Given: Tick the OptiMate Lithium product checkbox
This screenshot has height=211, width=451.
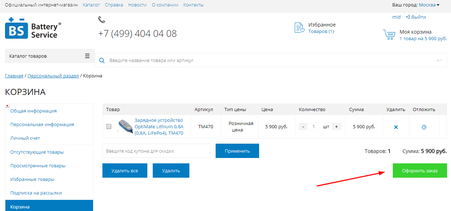Looking at the screenshot, I should pyautogui.click(x=109, y=126).
